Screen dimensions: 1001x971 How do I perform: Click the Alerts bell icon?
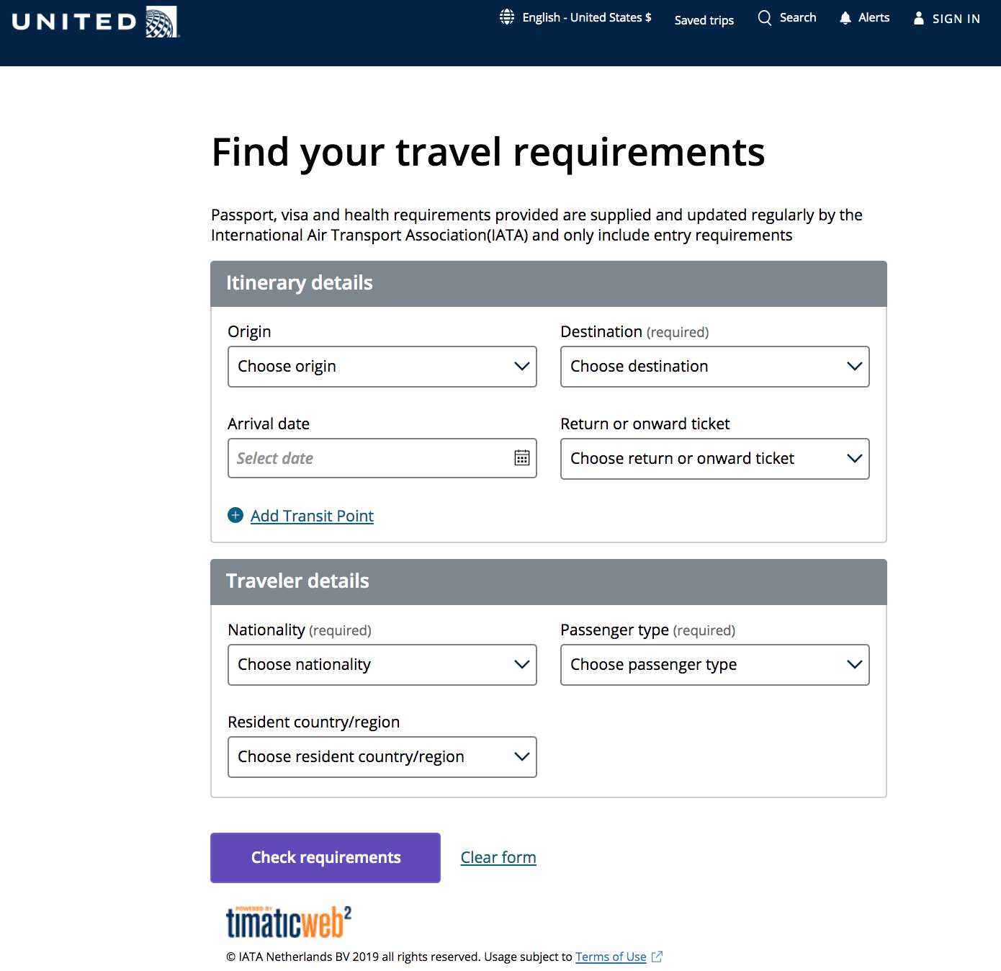click(844, 17)
